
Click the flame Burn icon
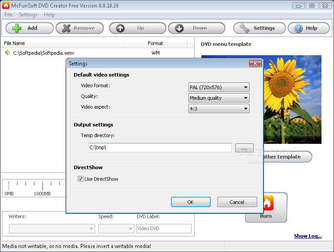click(269, 203)
